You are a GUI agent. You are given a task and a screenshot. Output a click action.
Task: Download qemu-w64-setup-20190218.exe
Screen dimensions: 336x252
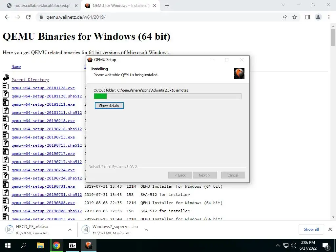point(43,121)
